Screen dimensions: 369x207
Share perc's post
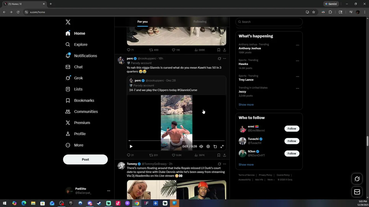point(225,155)
